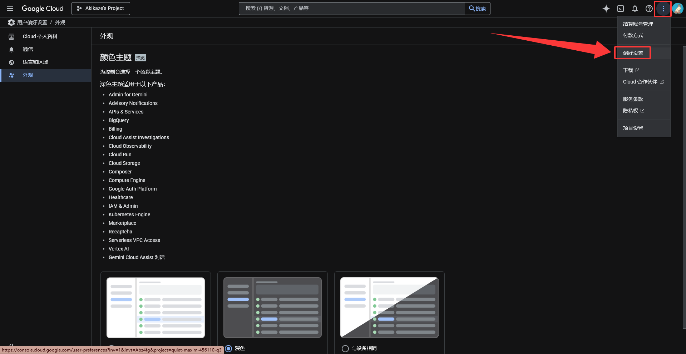Click the 'Kubernetes Engine' list item
Viewport: 686px width, 354px height.
tap(129, 214)
